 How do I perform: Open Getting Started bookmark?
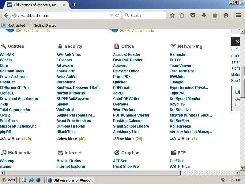pos(42,25)
